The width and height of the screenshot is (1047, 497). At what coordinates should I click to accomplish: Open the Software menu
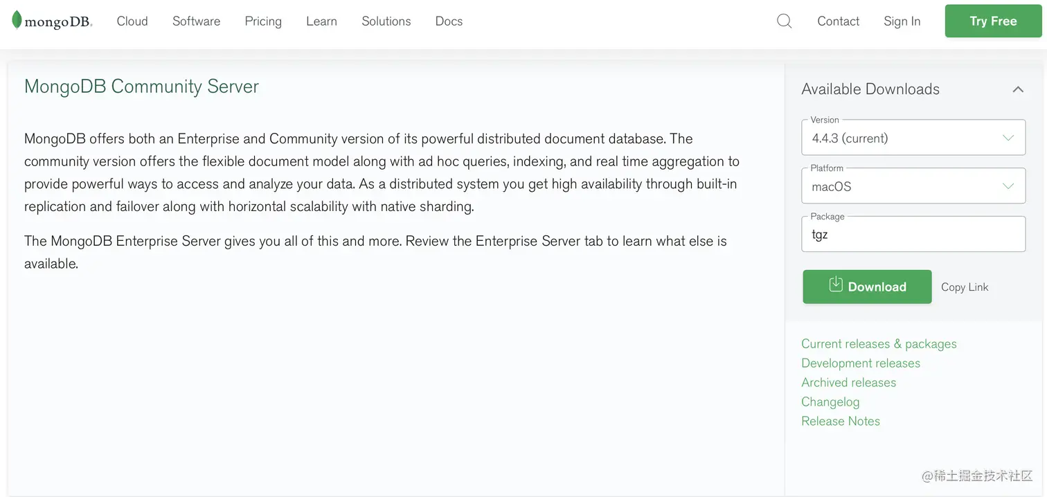click(196, 21)
